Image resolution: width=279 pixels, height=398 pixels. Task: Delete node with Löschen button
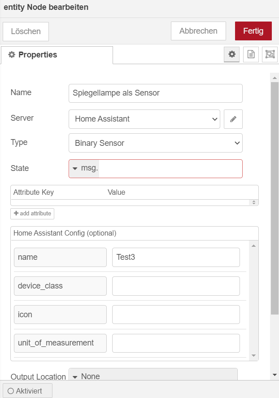coord(26,31)
